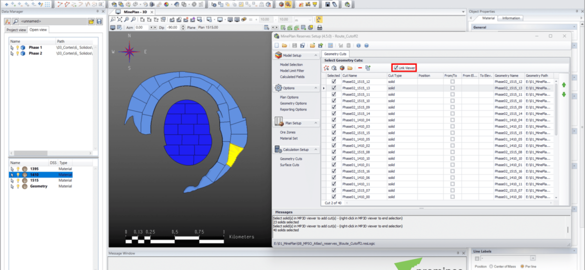Click the Azm input field
The image size is (585, 270).
[x=141, y=27]
